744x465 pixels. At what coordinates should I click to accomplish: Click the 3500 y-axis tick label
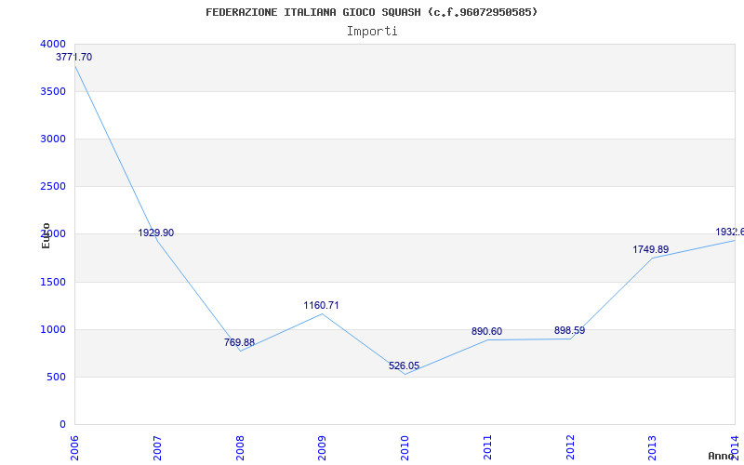pyautogui.click(x=53, y=91)
